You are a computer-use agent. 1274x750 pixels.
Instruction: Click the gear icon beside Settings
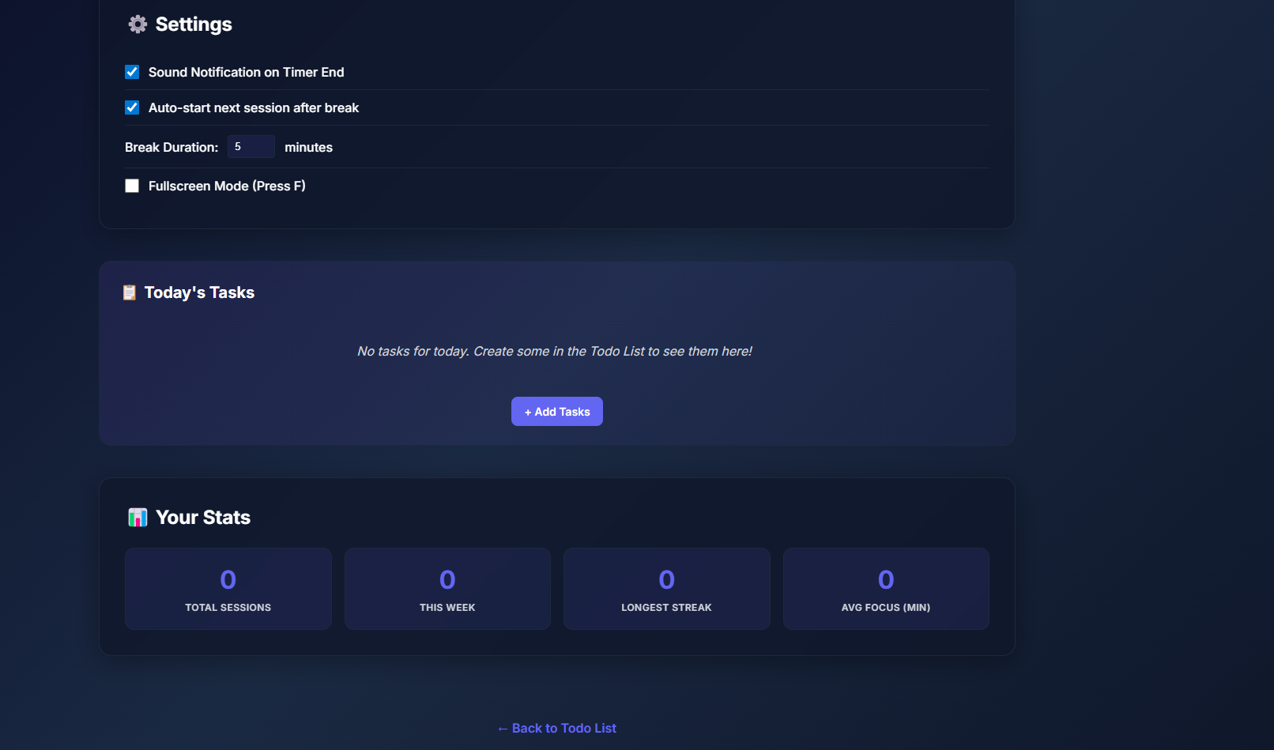coord(138,24)
